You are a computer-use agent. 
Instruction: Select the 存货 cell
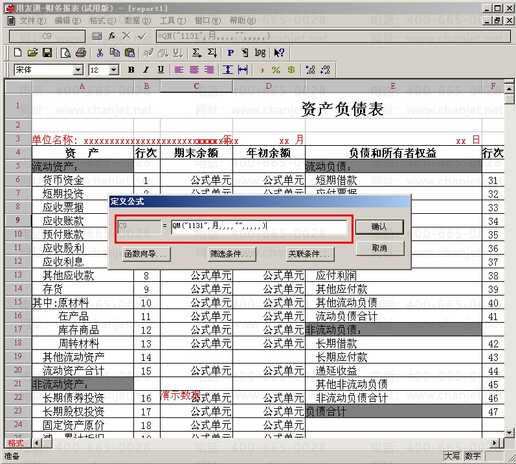(83, 289)
